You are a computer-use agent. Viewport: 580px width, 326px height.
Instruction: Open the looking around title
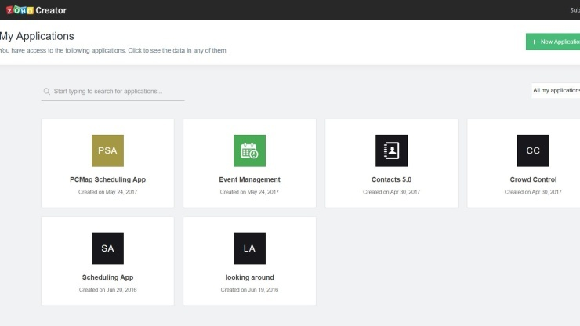pos(249,277)
